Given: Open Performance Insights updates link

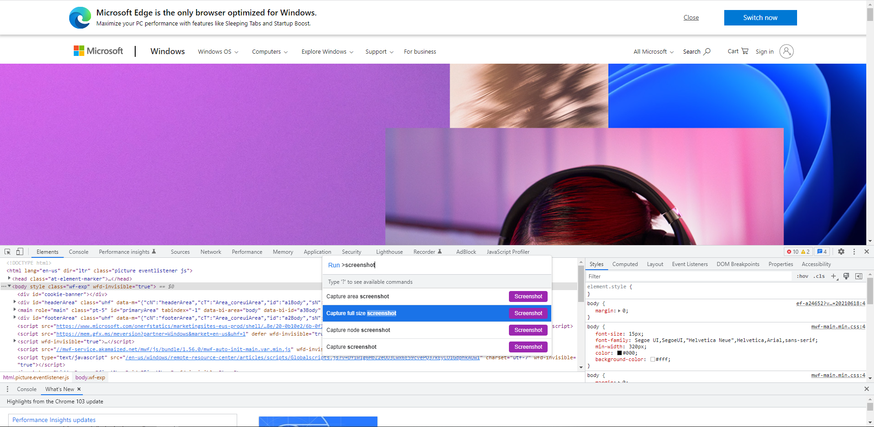Looking at the screenshot, I should 54,420.
